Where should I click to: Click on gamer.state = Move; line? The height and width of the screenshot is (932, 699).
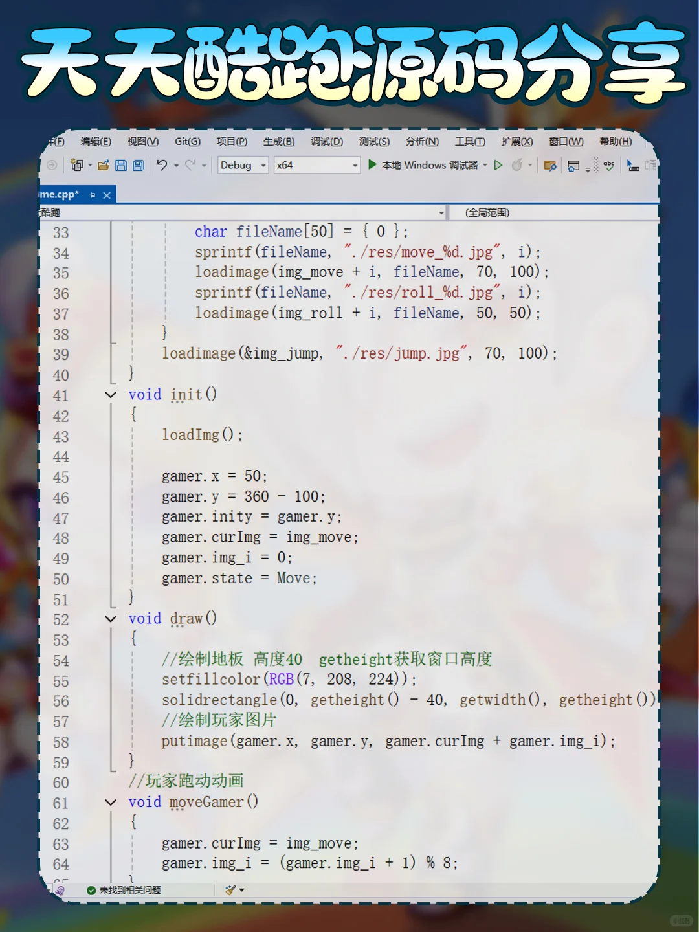coord(239,579)
